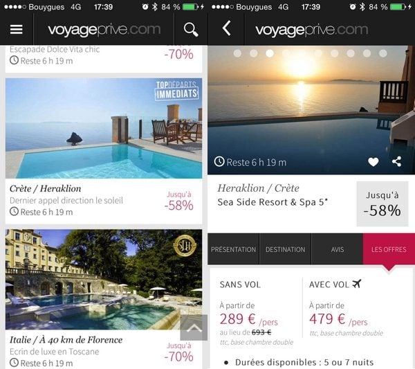Select the Avis tab
Screen dimensions: 415x369
pos(338,249)
